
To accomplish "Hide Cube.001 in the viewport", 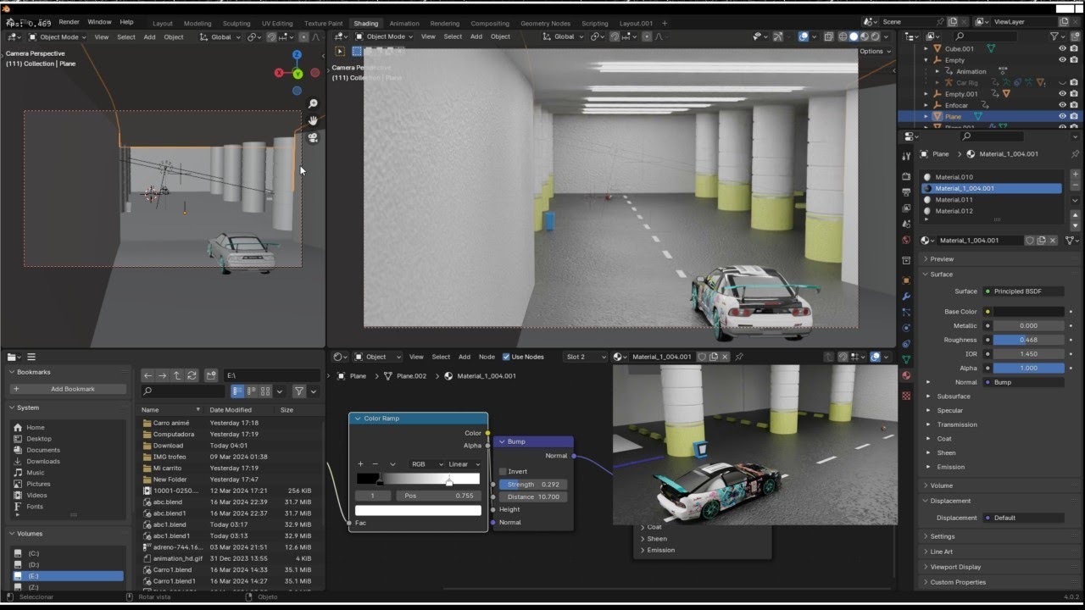I will tap(1062, 49).
